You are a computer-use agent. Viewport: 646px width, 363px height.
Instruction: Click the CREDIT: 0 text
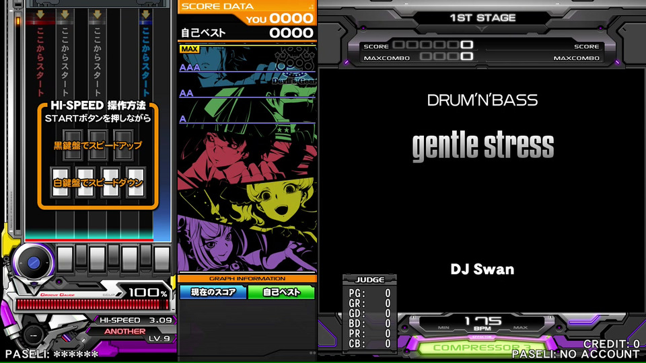pyautogui.click(x=612, y=344)
